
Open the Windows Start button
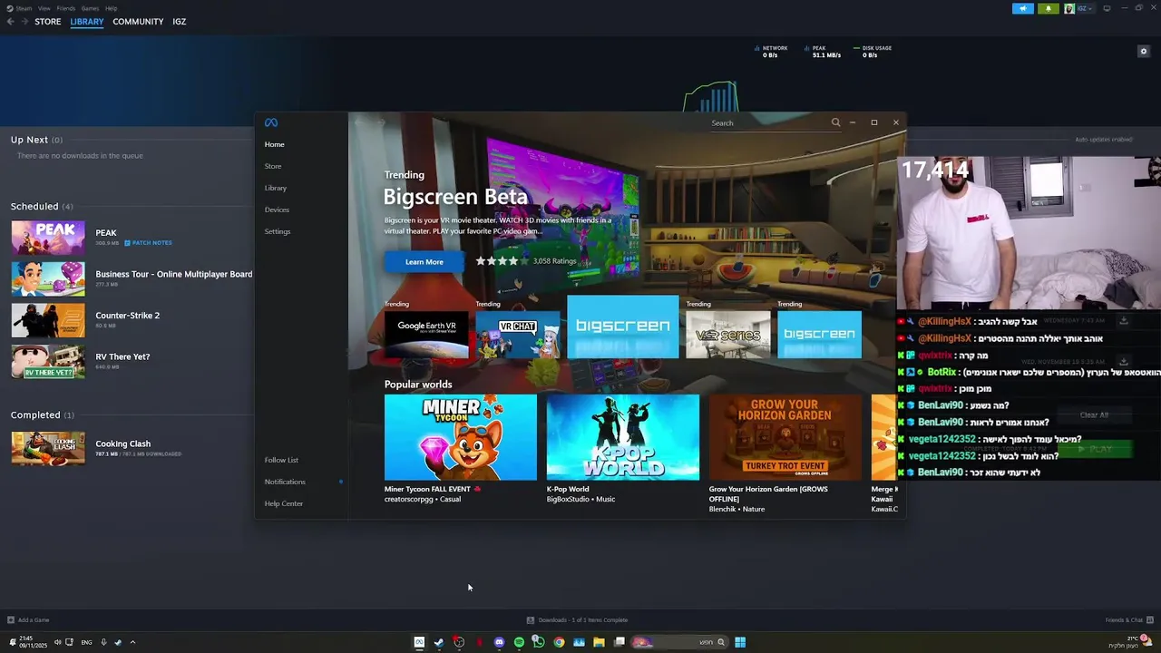(x=740, y=642)
